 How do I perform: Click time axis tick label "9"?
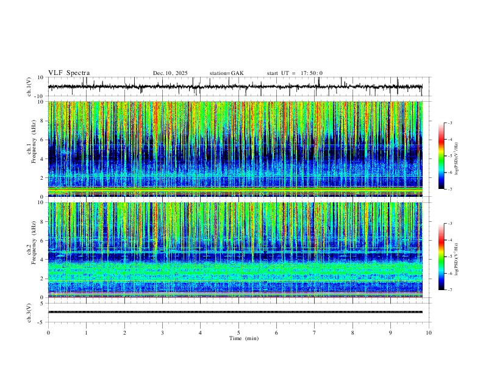pyautogui.click(x=390, y=333)
